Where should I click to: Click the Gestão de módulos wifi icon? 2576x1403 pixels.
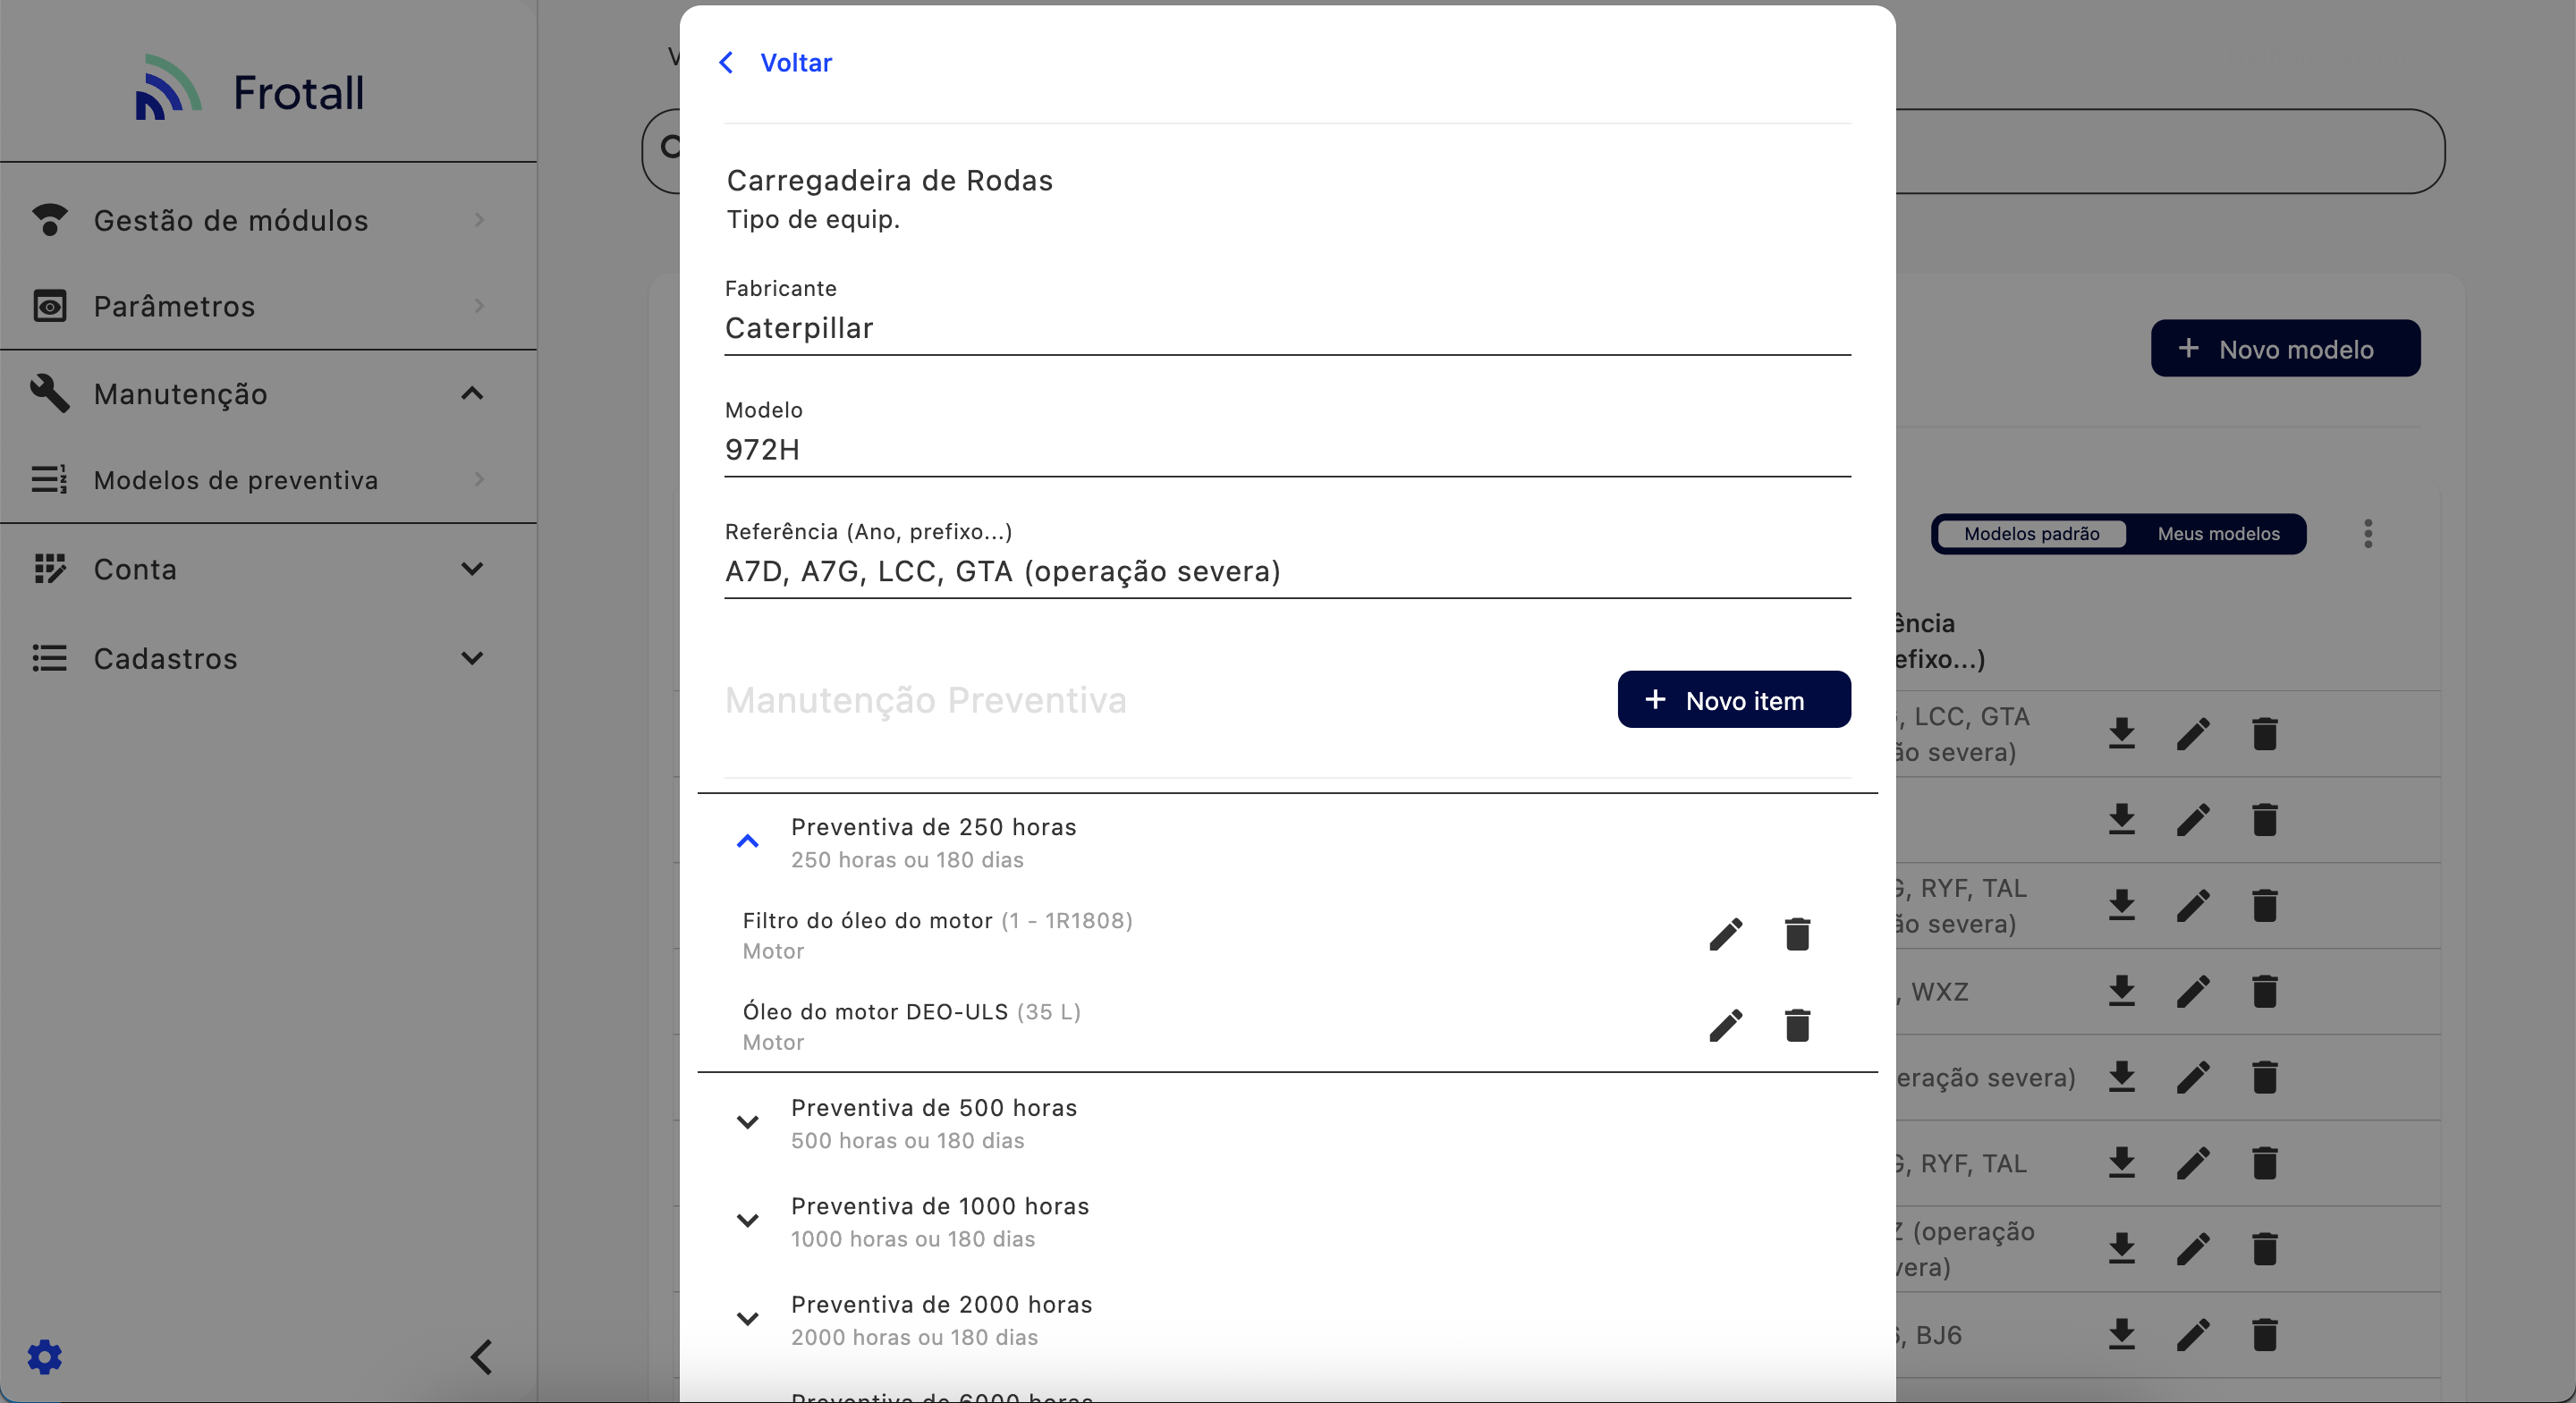coord(49,219)
